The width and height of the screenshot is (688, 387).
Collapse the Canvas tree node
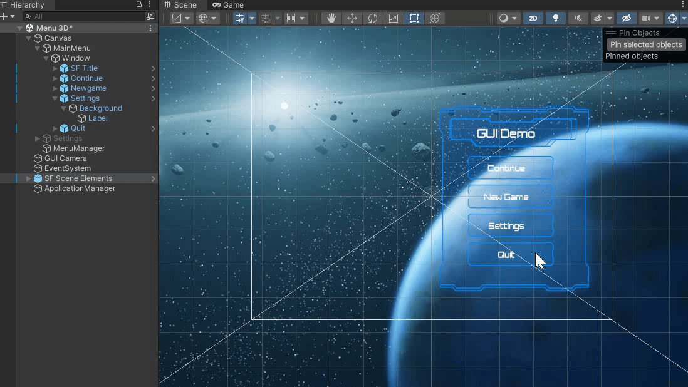click(29, 38)
